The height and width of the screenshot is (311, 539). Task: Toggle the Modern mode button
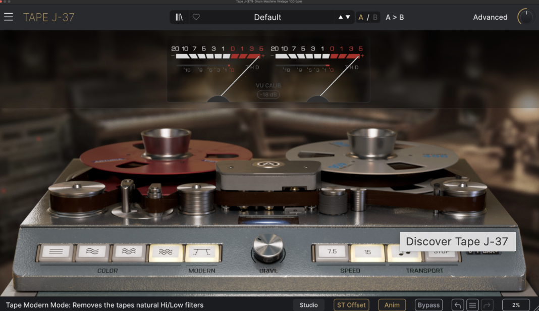point(202,252)
